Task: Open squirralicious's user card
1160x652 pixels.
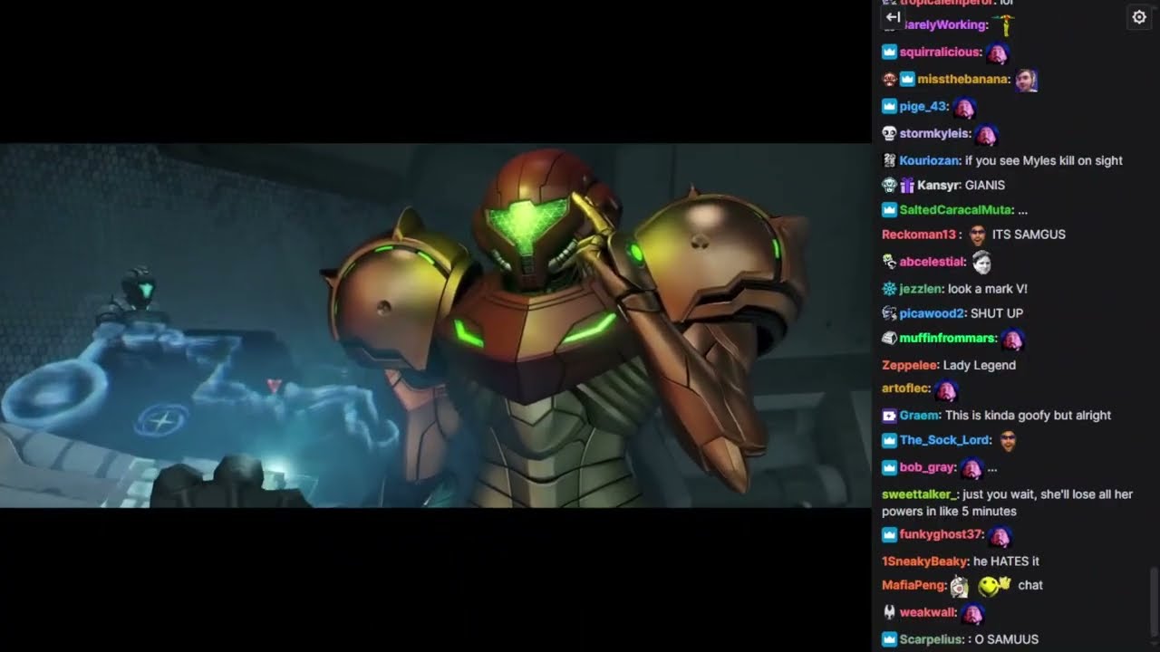Action: (x=940, y=52)
